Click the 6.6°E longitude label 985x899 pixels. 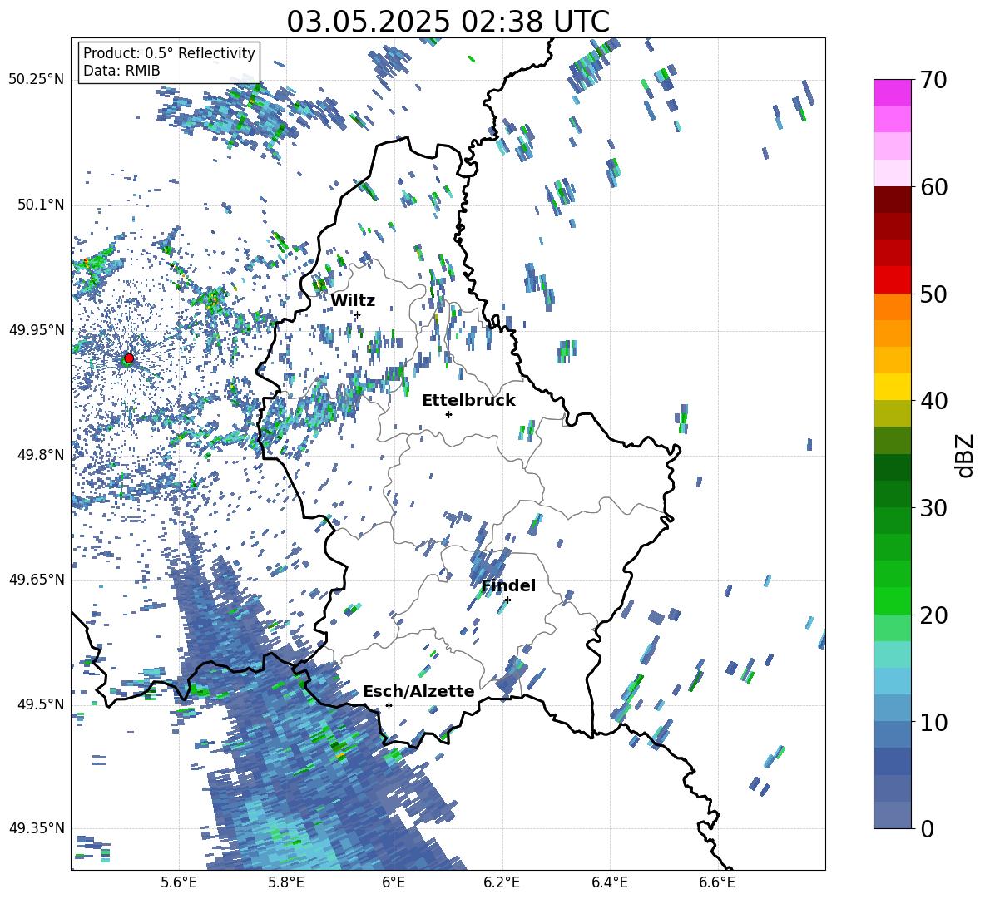point(717,882)
